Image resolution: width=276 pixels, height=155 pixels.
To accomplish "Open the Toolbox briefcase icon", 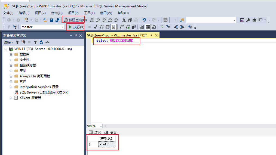I will 254,20.
